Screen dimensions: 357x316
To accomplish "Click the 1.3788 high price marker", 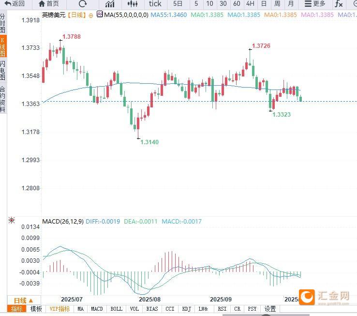I will [72, 37].
